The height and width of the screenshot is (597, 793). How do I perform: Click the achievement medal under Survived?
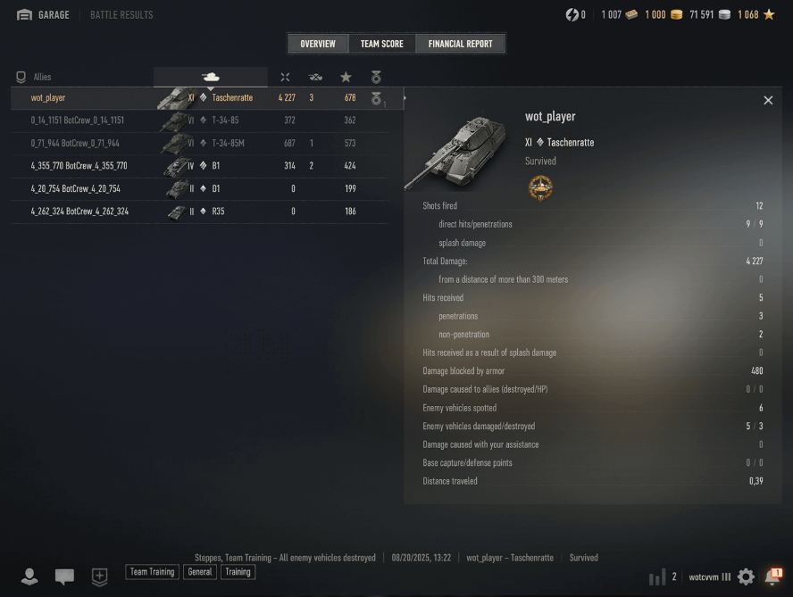pos(540,188)
